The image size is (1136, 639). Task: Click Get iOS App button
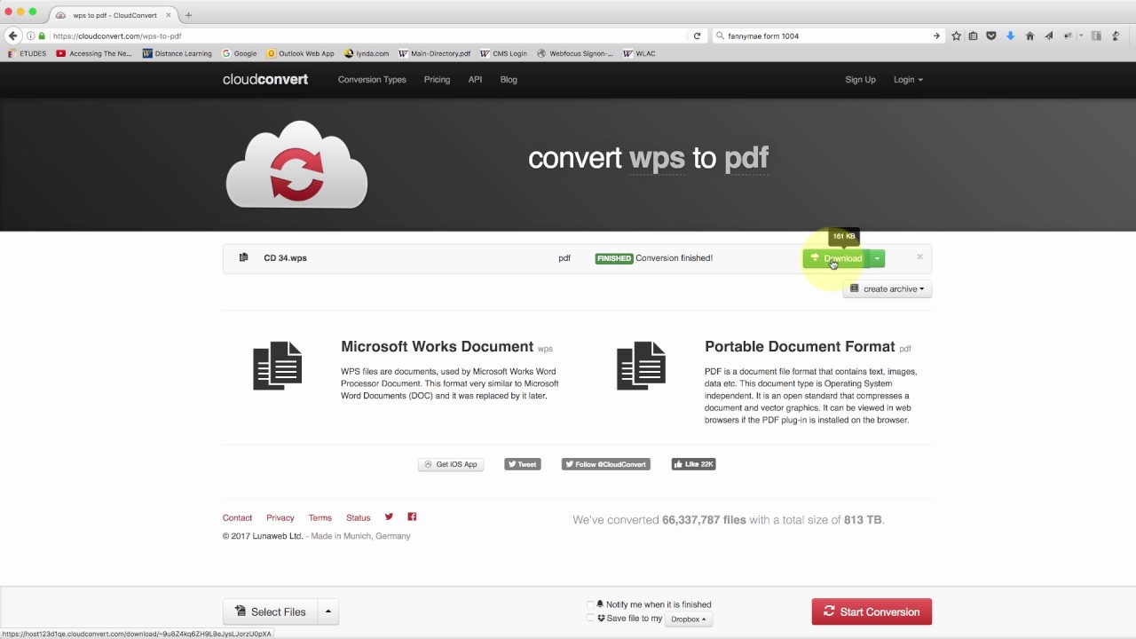pos(451,464)
